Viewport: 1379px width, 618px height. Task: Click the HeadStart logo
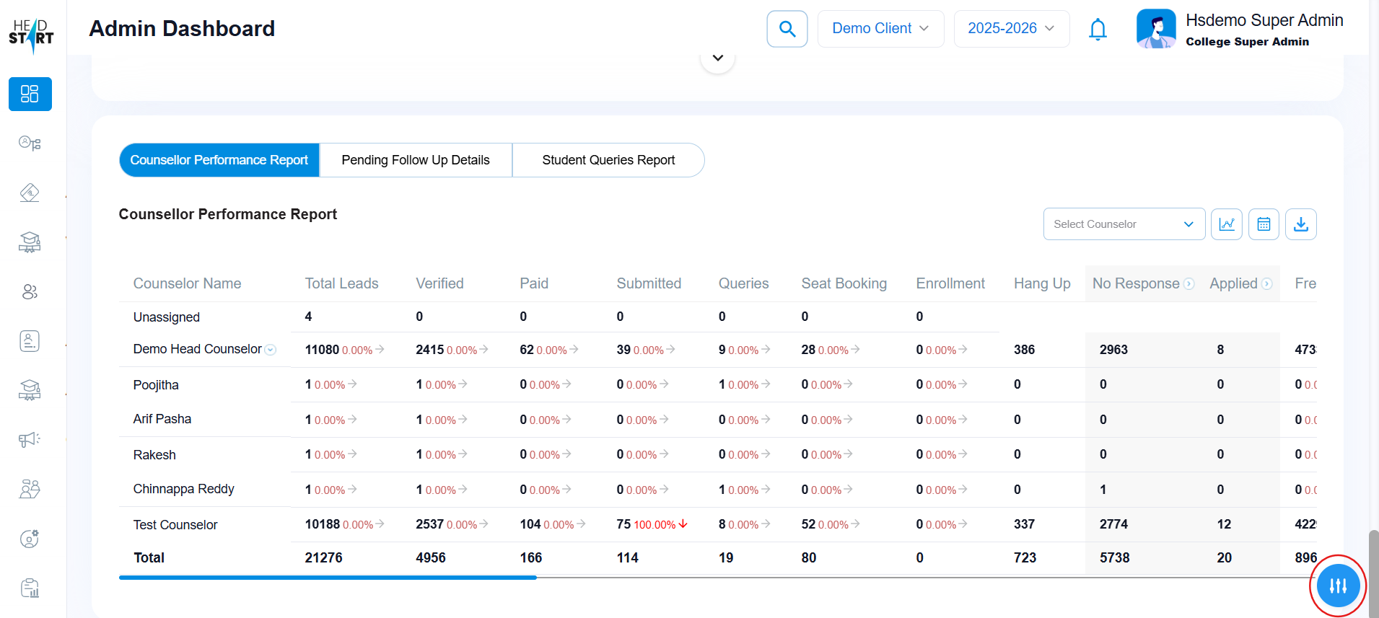coord(31,35)
